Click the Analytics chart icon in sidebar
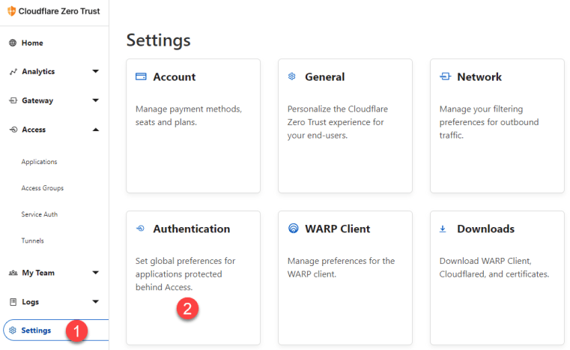Image resolution: width=570 pixels, height=350 pixels. pos(13,72)
